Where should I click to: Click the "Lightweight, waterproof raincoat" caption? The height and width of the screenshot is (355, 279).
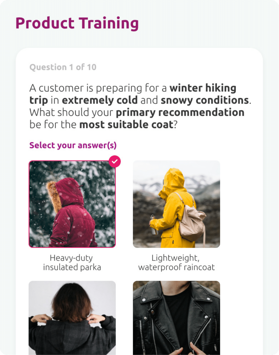(x=177, y=262)
